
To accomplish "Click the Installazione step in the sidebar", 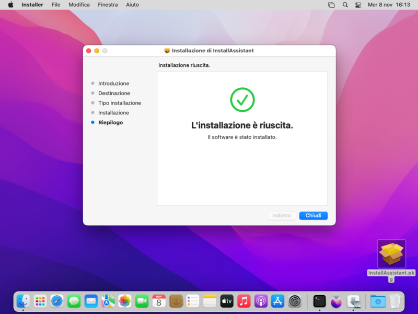I will (x=113, y=113).
